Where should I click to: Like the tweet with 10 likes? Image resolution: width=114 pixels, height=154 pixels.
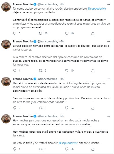tap(67, 71)
